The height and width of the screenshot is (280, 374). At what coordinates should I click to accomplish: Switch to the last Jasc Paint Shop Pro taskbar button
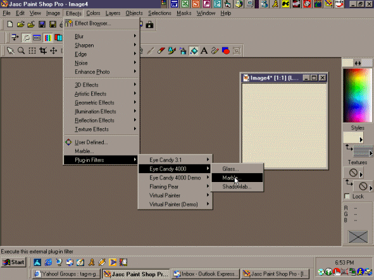[275, 274]
